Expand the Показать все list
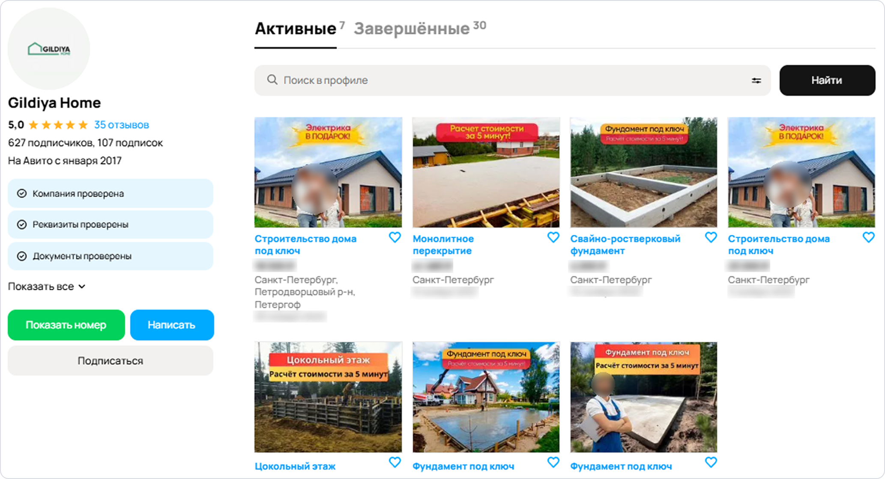 [x=47, y=287]
